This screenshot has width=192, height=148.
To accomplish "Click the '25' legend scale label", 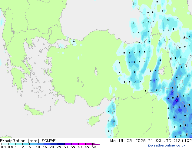I will pos(59,147).
